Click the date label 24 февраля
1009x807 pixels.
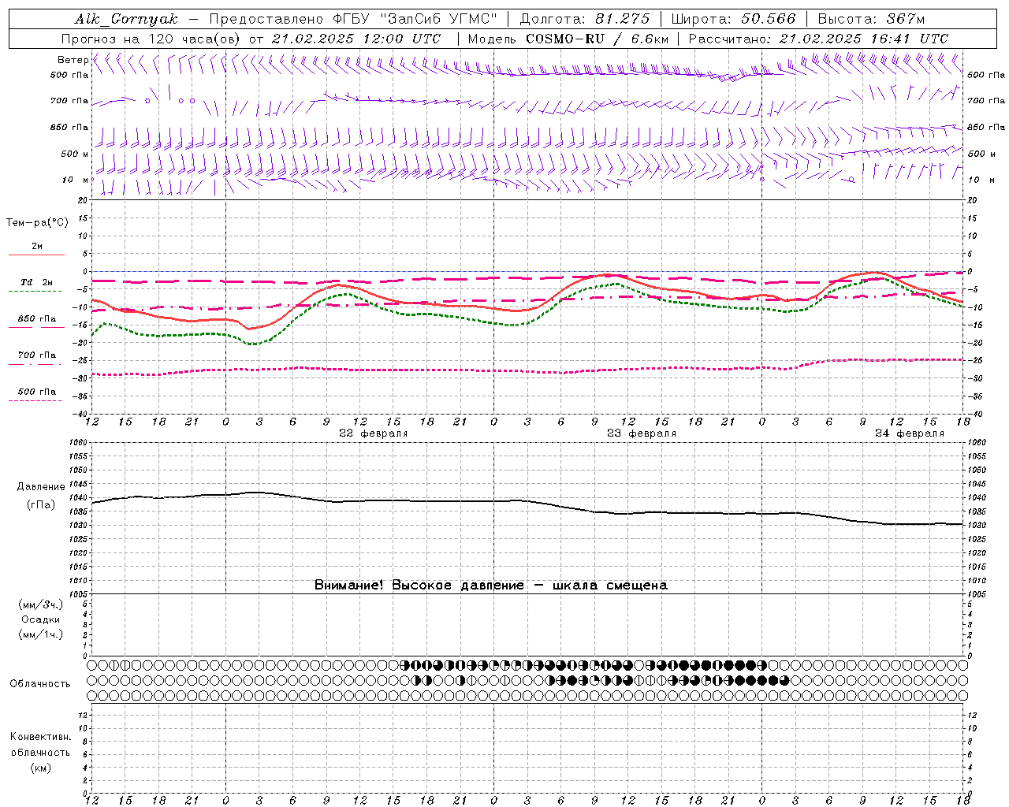[910, 433]
